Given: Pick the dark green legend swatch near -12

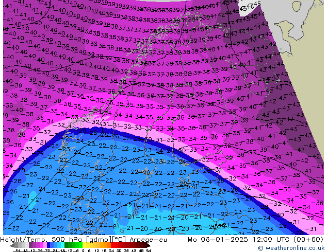Looking at the screenshot, I should click(66, 245).
